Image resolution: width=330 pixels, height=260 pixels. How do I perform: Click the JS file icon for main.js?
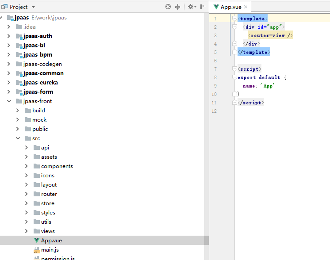pos(37,250)
